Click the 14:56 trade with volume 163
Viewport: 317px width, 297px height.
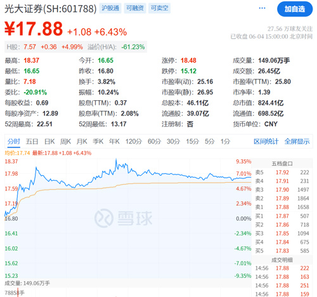coord(282,277)
